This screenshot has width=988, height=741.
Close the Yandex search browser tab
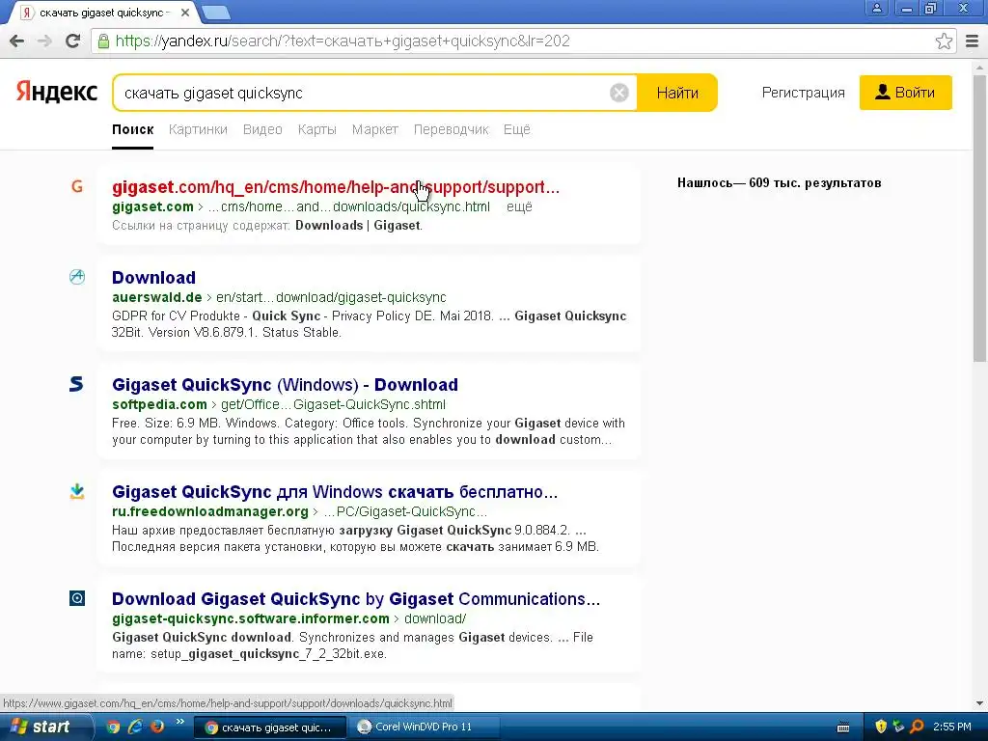click(x=184, y=13)
